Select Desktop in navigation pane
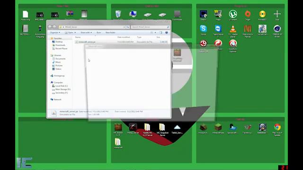This screenshot has width=303, height=170. tap(59, 42)
